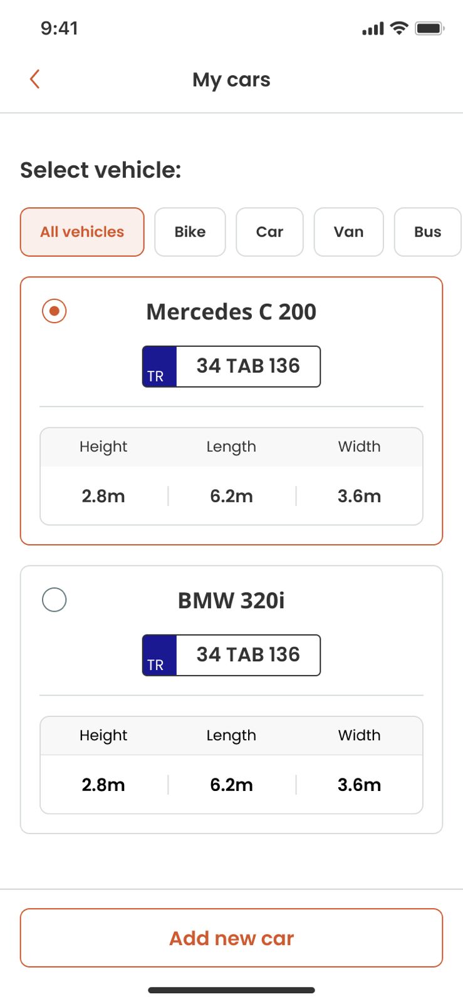Tap the cellular signal strength icon

(373, 29)
